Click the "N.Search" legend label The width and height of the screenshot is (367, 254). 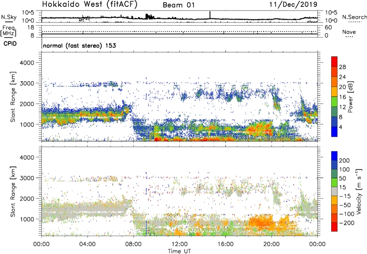(355, 17)
